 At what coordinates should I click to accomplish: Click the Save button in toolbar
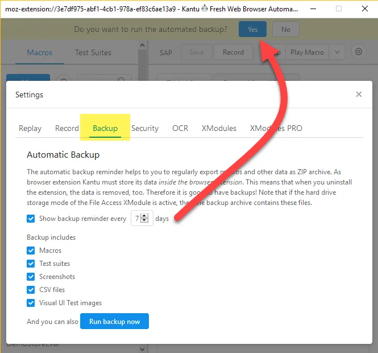click(197, 52)
